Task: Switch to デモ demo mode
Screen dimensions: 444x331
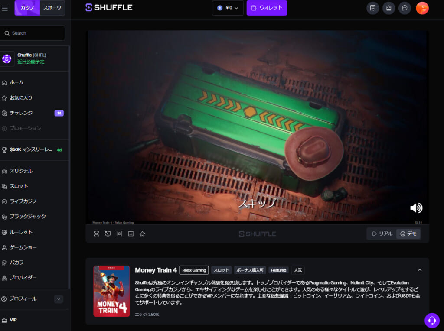Action: [x=408, y=234]
